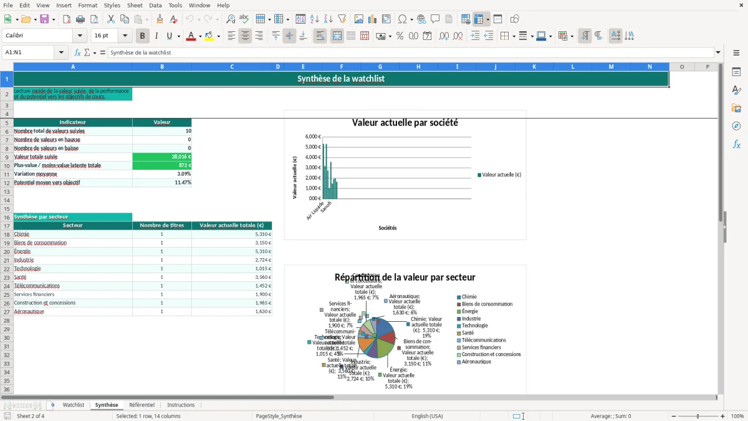748x421 pixels.
Task: Toggle Center Vertically alignment
Action: 289,36
